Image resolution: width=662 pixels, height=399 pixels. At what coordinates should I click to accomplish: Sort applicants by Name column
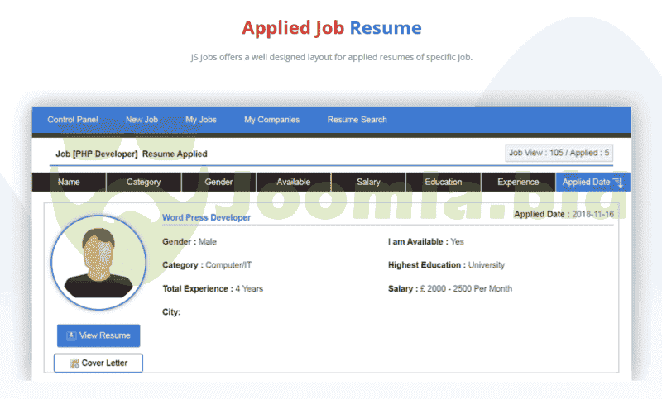(x=70, y=183)
